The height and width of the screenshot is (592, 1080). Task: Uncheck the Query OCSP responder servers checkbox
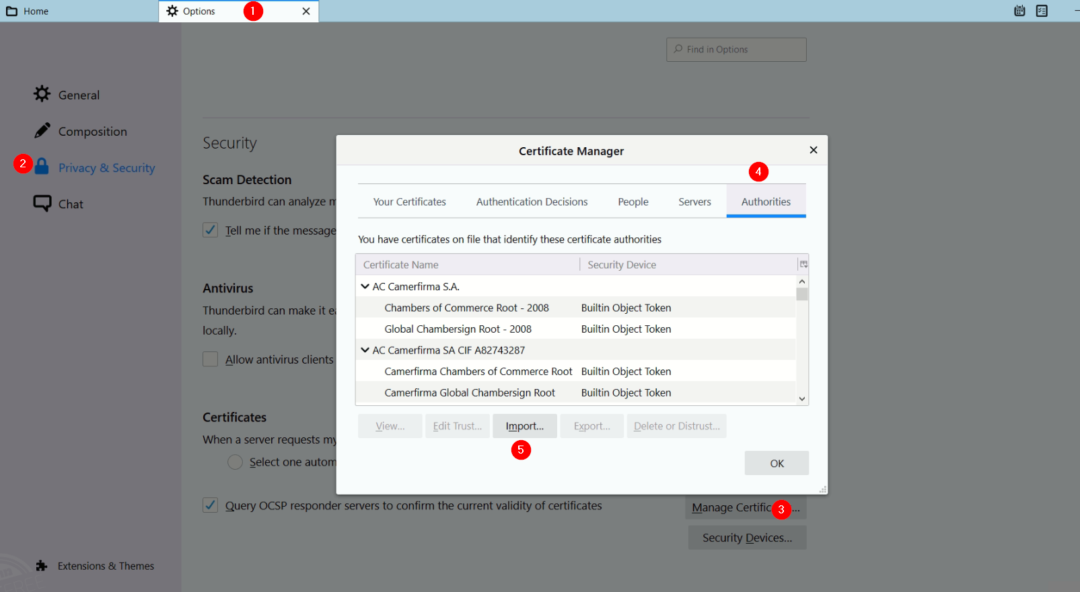[211, 505]
